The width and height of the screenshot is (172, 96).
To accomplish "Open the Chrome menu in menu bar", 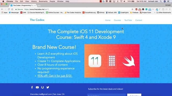I will point(10,1).
